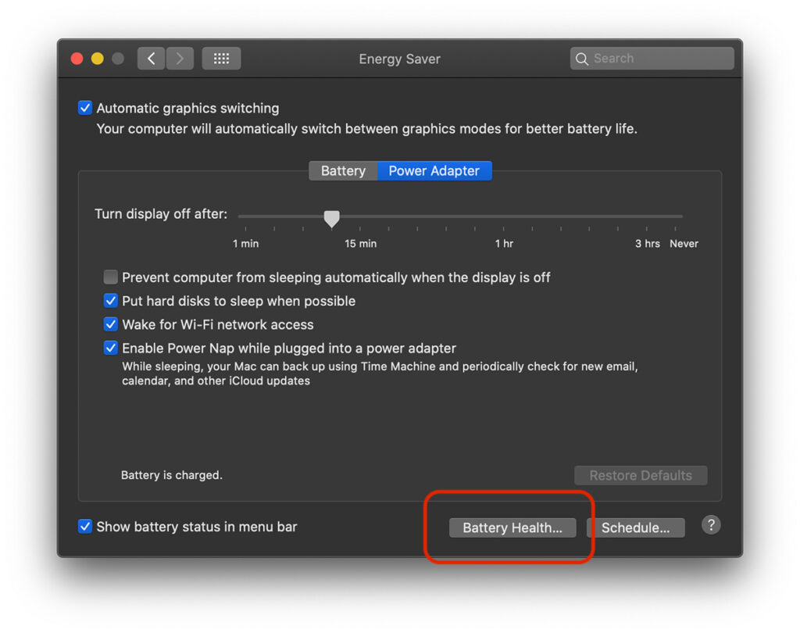Select the Power Adapter tab
The height and width of the screenshot is (633, 800).
tap(434, 170)
